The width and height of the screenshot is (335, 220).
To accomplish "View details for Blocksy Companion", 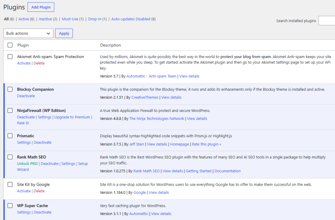I will (171, 97).
